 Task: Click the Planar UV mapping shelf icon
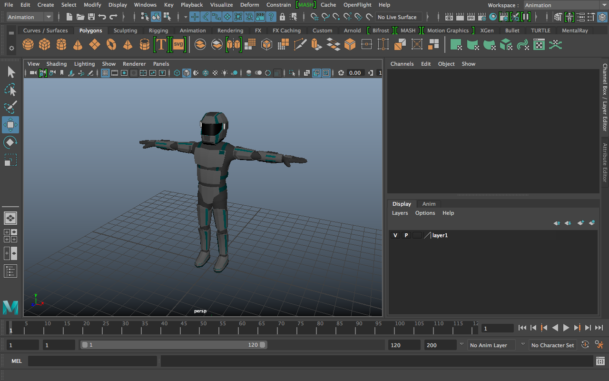[x=456, y=45]
